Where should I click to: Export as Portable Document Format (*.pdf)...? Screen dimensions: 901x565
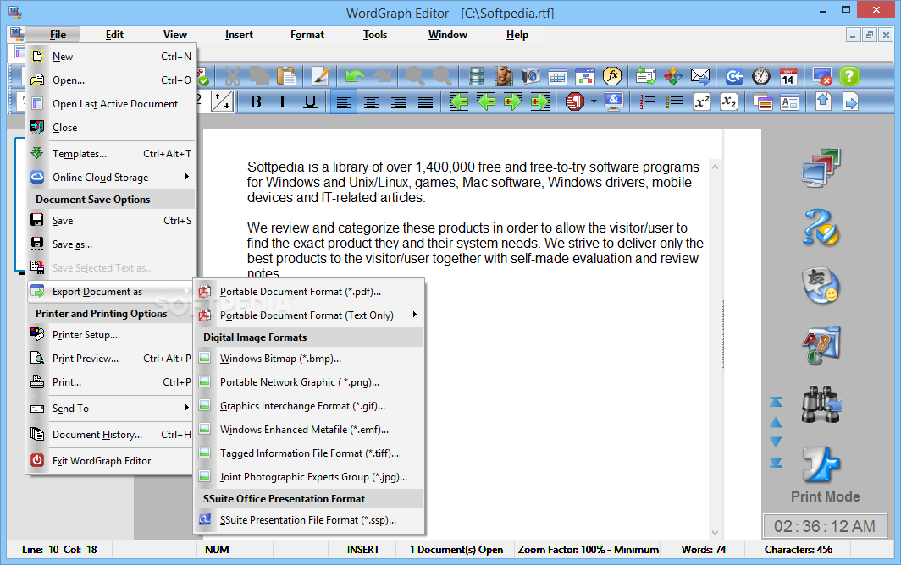[x=309, y=292]
